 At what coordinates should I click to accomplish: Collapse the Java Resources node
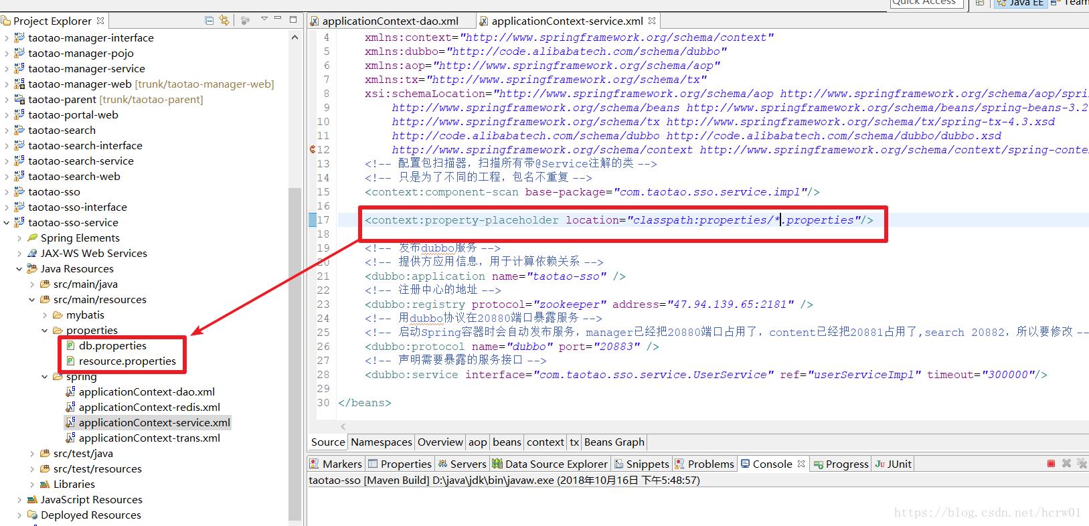click(x=19, y=269)
